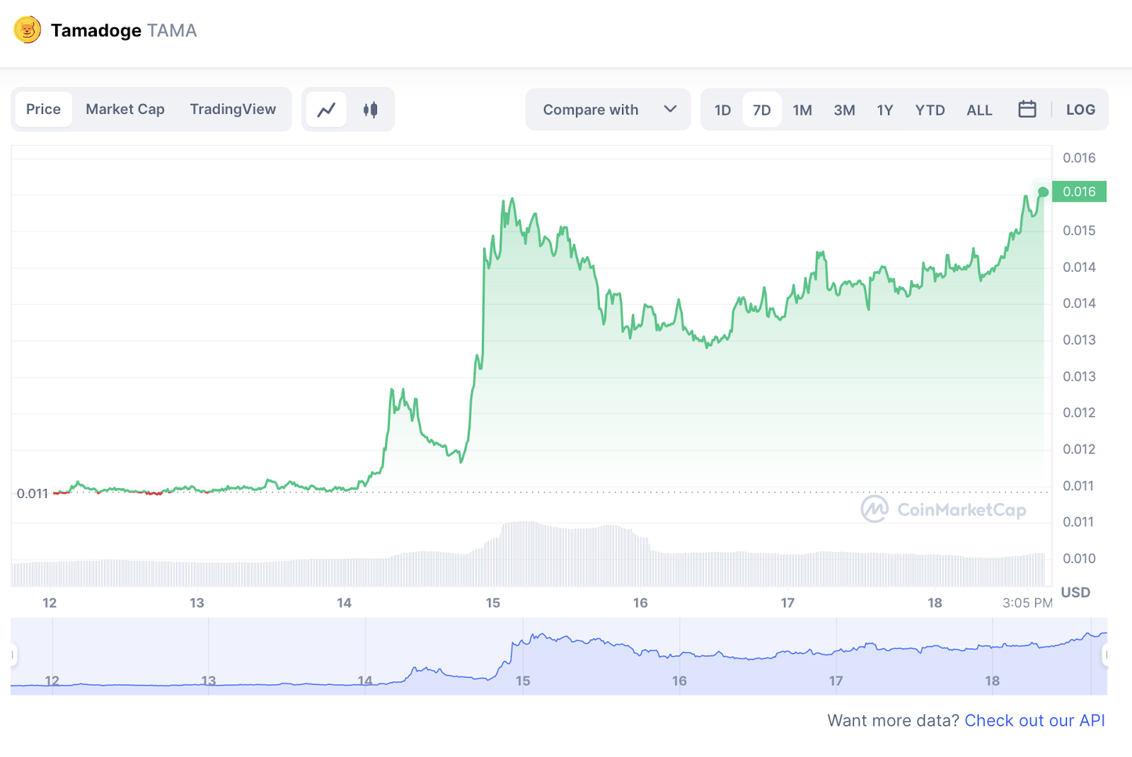Switch to candlestick chart icon
Screen dimensions: 1132x757
370,110
